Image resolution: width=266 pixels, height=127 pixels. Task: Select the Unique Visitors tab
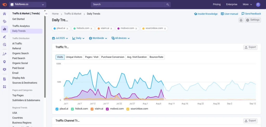coord(74,57)
